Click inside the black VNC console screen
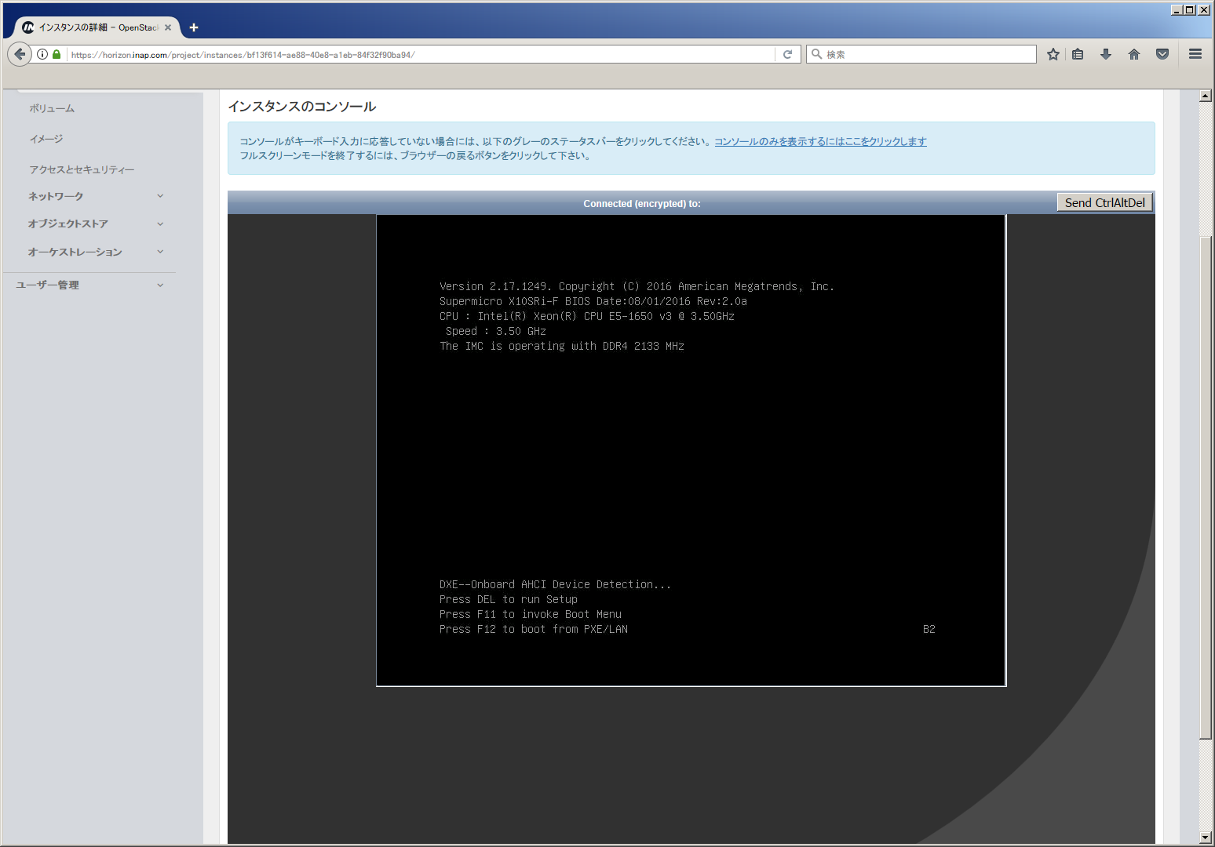The width and height of the screenshot is (1215, 847). pos(691,451)
